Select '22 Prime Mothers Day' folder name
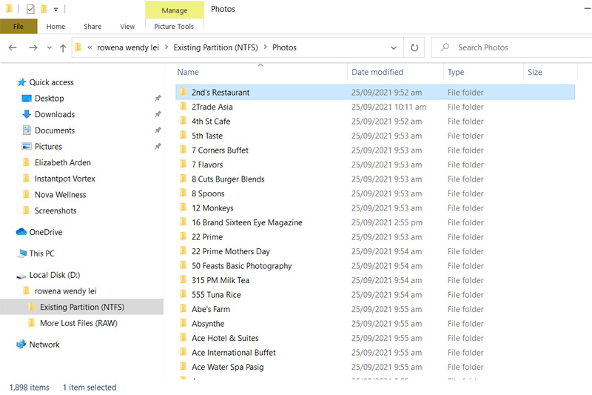 (231, 251)
